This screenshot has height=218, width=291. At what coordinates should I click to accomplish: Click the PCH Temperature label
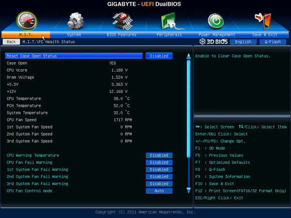24,106
